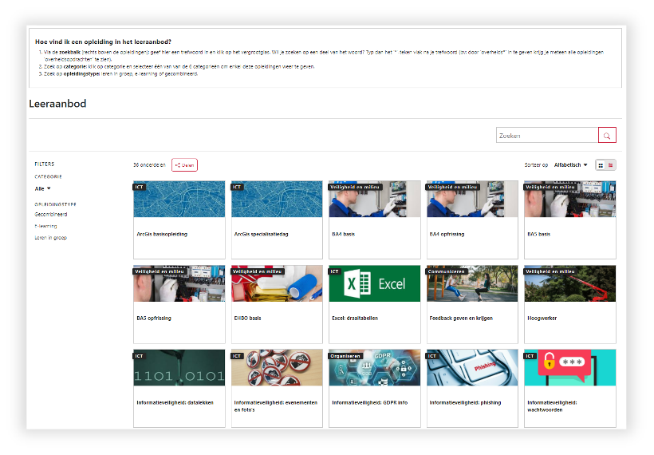Expand the Categorie 'Alle' dropdown
The height and width of the screenshot is (455, 654).
pyautogui.click(x=42, y=188)
